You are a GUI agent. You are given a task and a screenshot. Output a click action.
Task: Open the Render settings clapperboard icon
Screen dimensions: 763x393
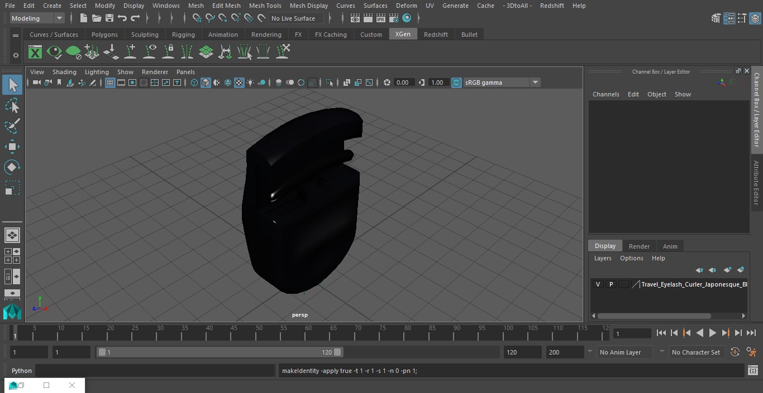point(394,18)
